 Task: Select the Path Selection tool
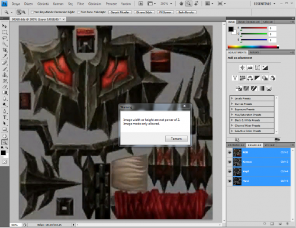click(x=4, y=124)
